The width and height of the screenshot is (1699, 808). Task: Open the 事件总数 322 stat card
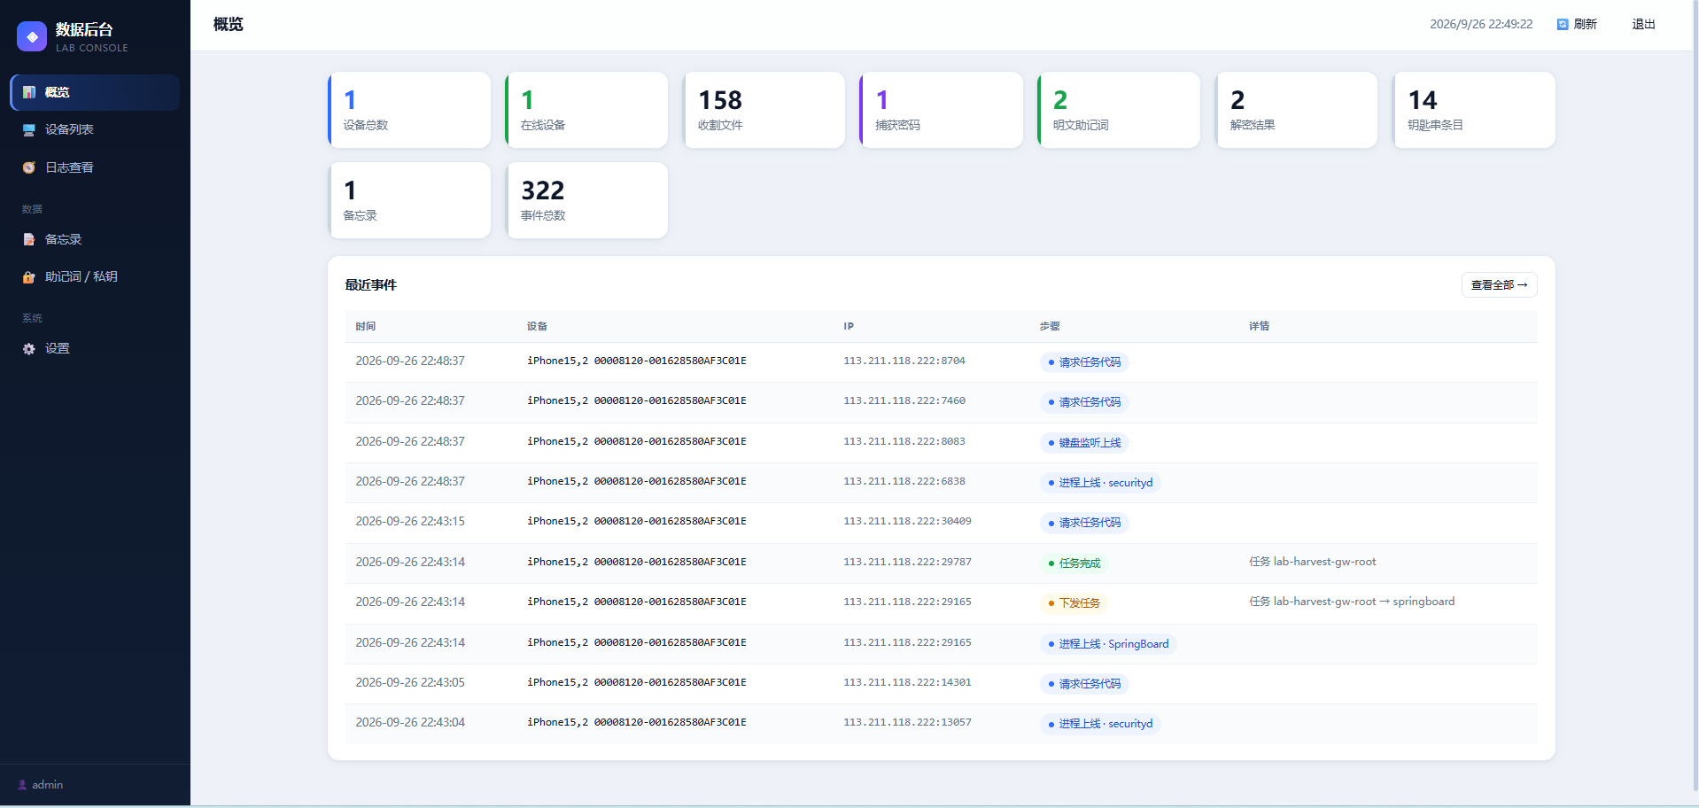[586, 200]
